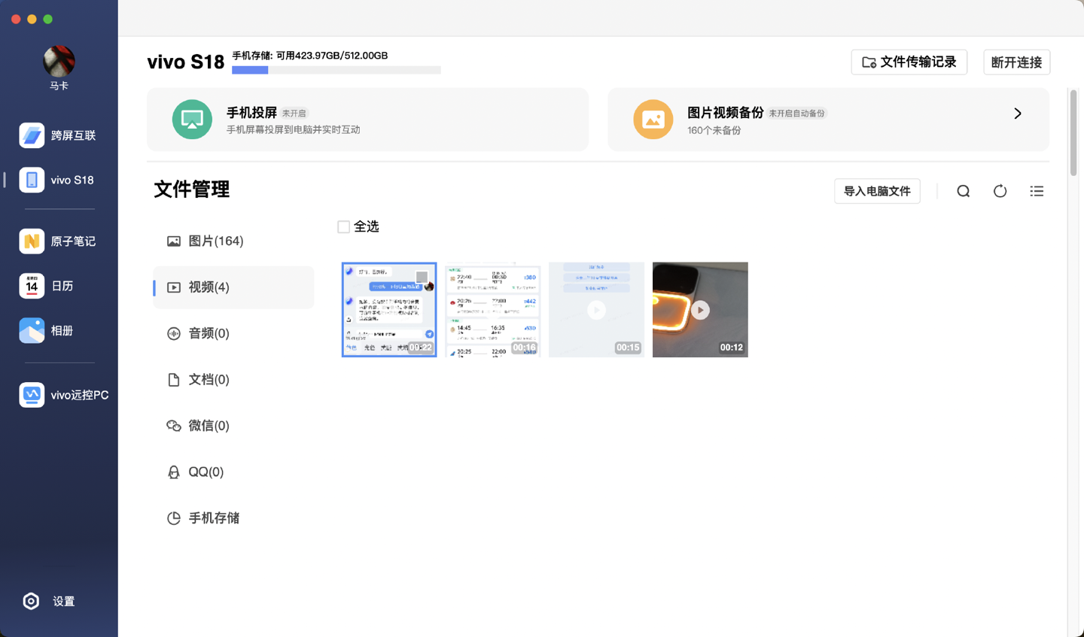Open 设置 gear icon at bottom
The image size is (1084, 637).
tap(31, 601)
